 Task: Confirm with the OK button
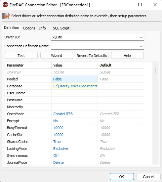click(122, 177)
